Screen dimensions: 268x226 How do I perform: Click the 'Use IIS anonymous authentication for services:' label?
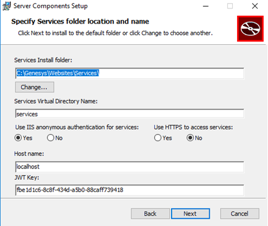(x=77, y=127)
